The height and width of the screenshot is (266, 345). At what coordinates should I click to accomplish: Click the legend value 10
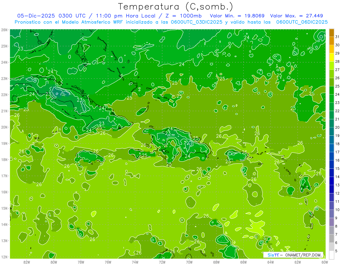tap(337, 210)
